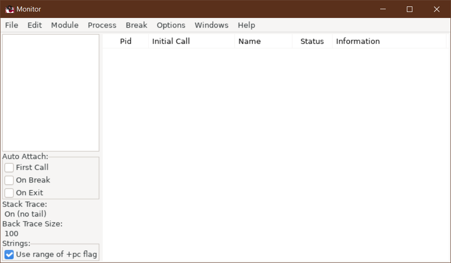Viewport: 451px width, 263px height.
Task: Click the Information column header
Action: pos(389,41)
